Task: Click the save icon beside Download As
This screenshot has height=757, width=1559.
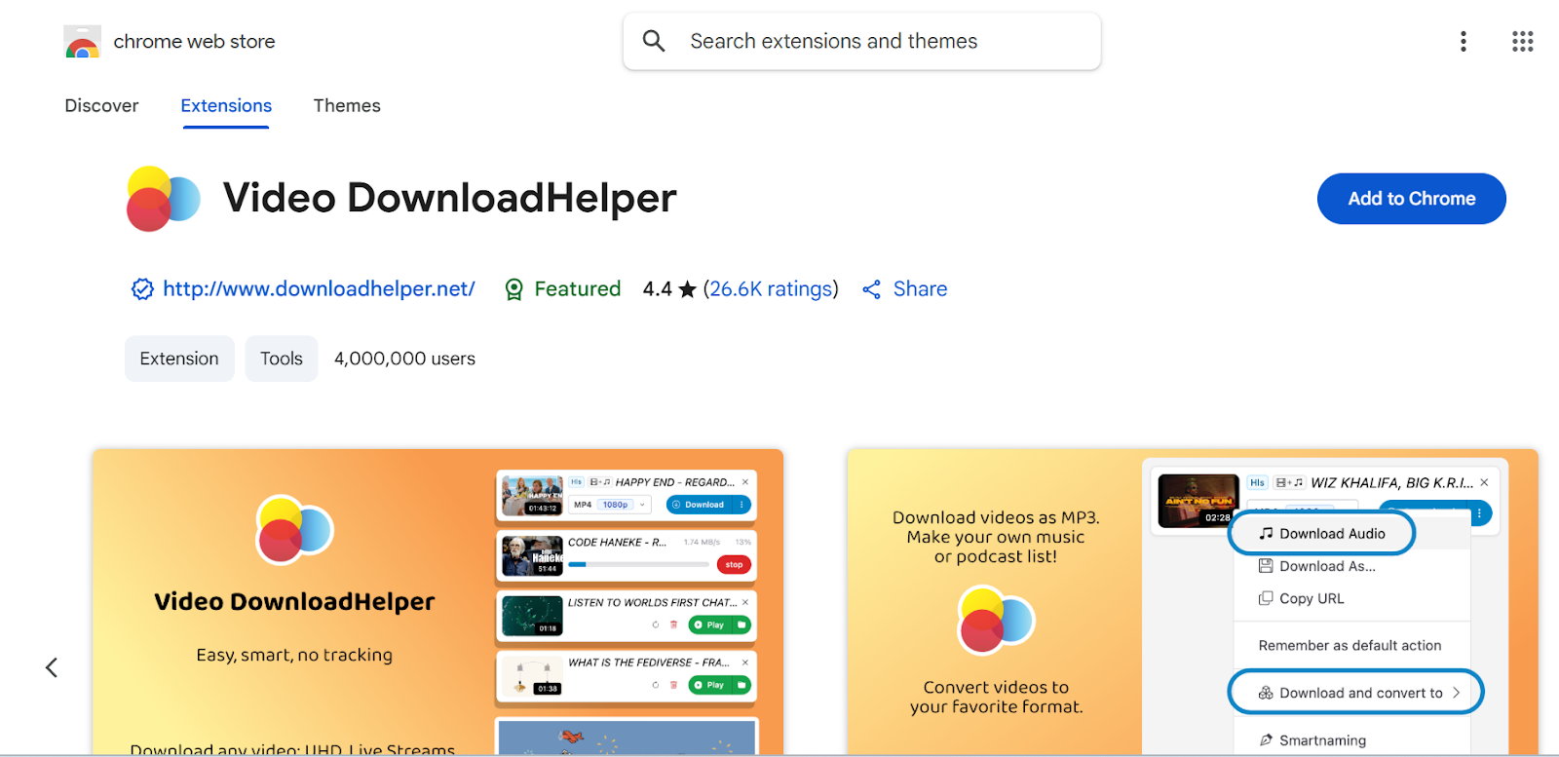Action: [1266, 566]
